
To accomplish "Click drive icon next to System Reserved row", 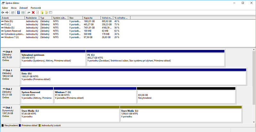I will (3, 31).
